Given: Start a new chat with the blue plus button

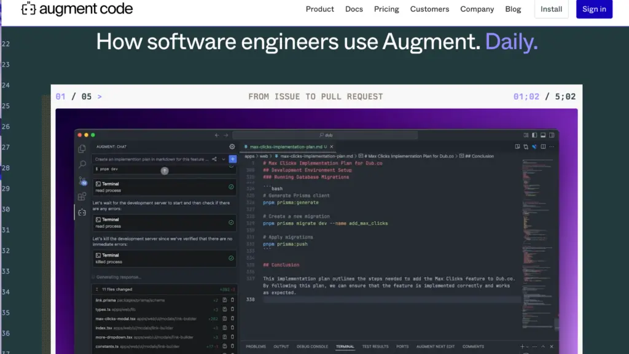Looking at the screenshot, I should coord(233,159).
